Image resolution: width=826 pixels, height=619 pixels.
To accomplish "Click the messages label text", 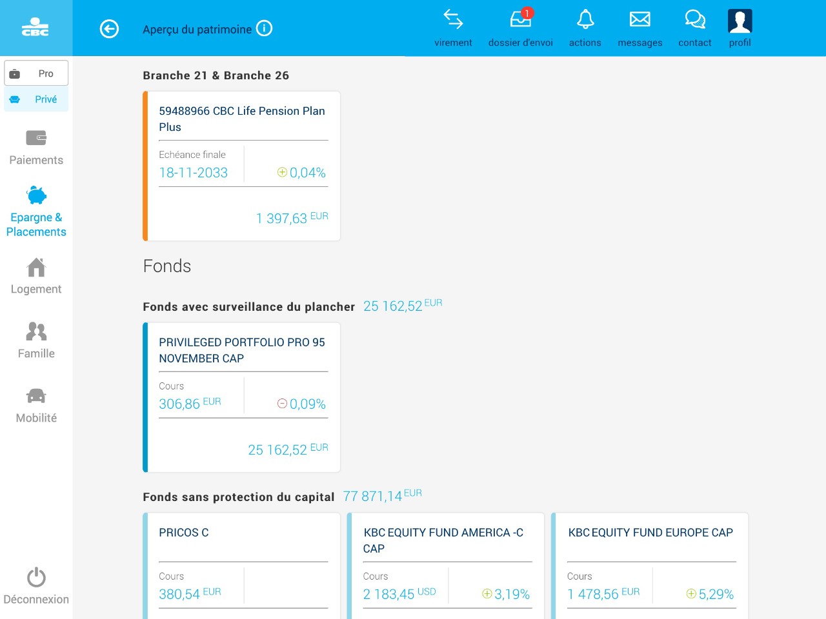I will click(640, 43).
